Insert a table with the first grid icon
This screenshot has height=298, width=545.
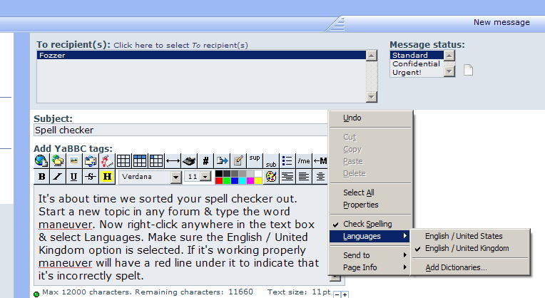(123, 161)
